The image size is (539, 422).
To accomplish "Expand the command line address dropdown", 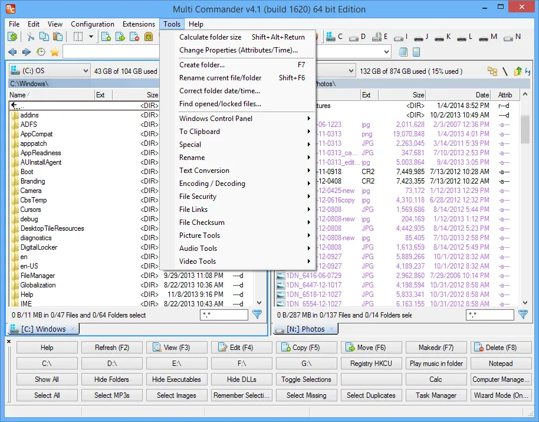I will [x=386, y=53].
